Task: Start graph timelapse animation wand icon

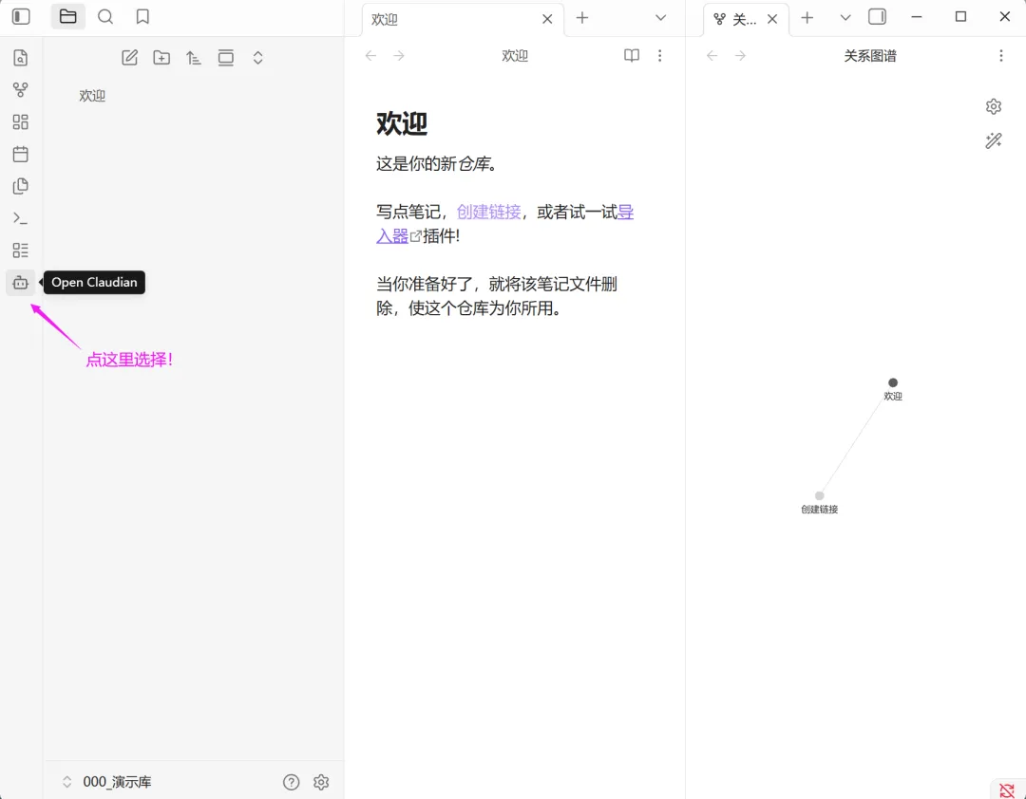Action: point(994,140)
